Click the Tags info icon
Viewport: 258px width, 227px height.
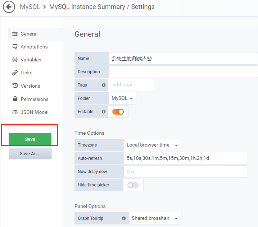click(104, 85)
